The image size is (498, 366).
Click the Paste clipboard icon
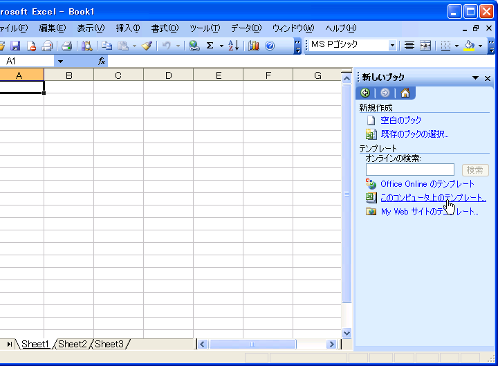123,46
